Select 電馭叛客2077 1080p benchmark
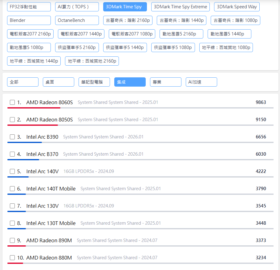This screenshot has width=280, height=270. [132, 34]
